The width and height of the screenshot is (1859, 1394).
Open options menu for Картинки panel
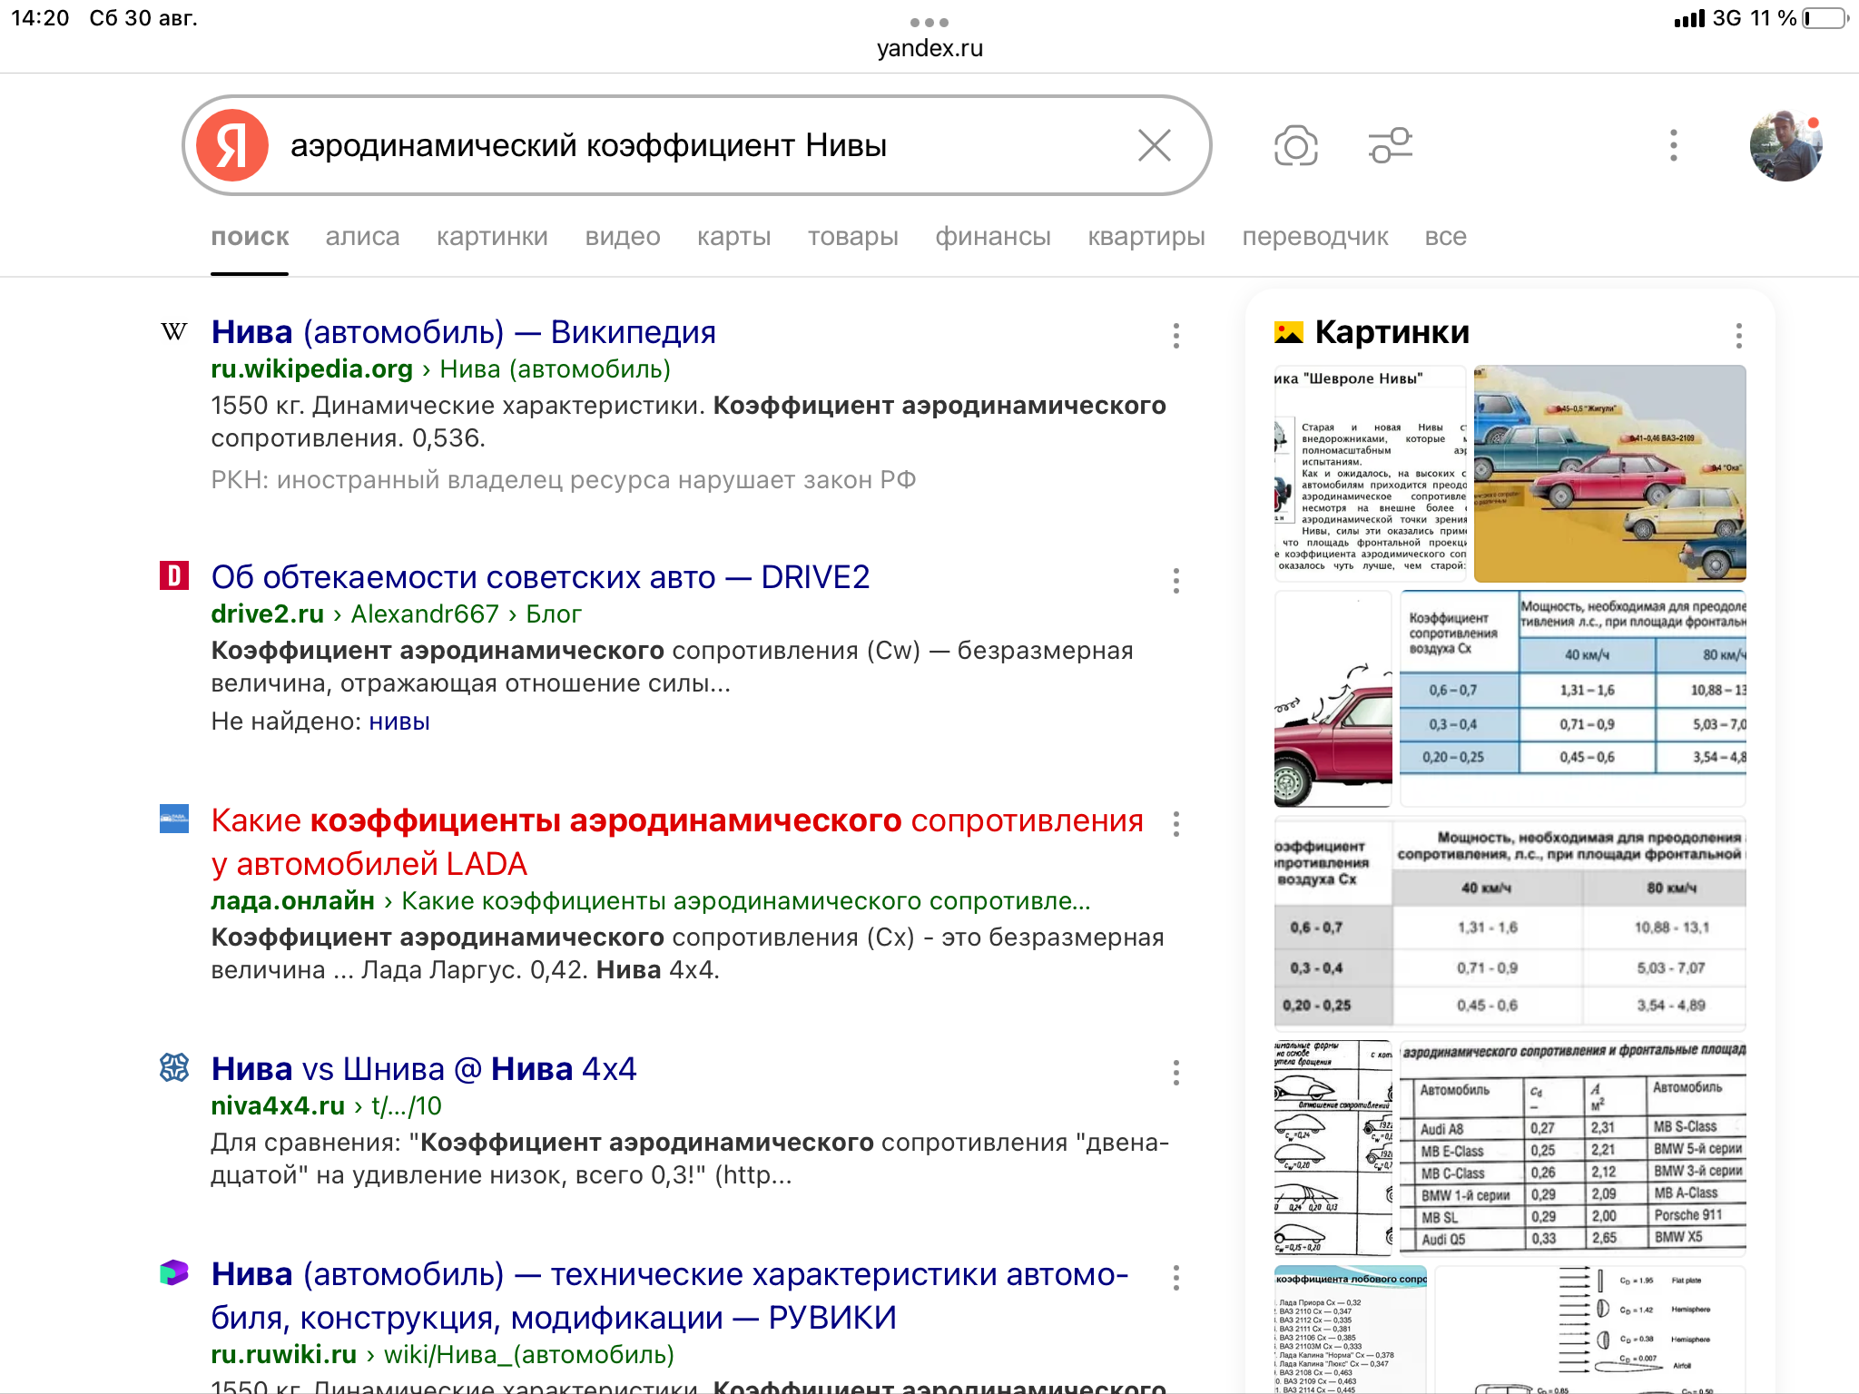point(1738,336)
